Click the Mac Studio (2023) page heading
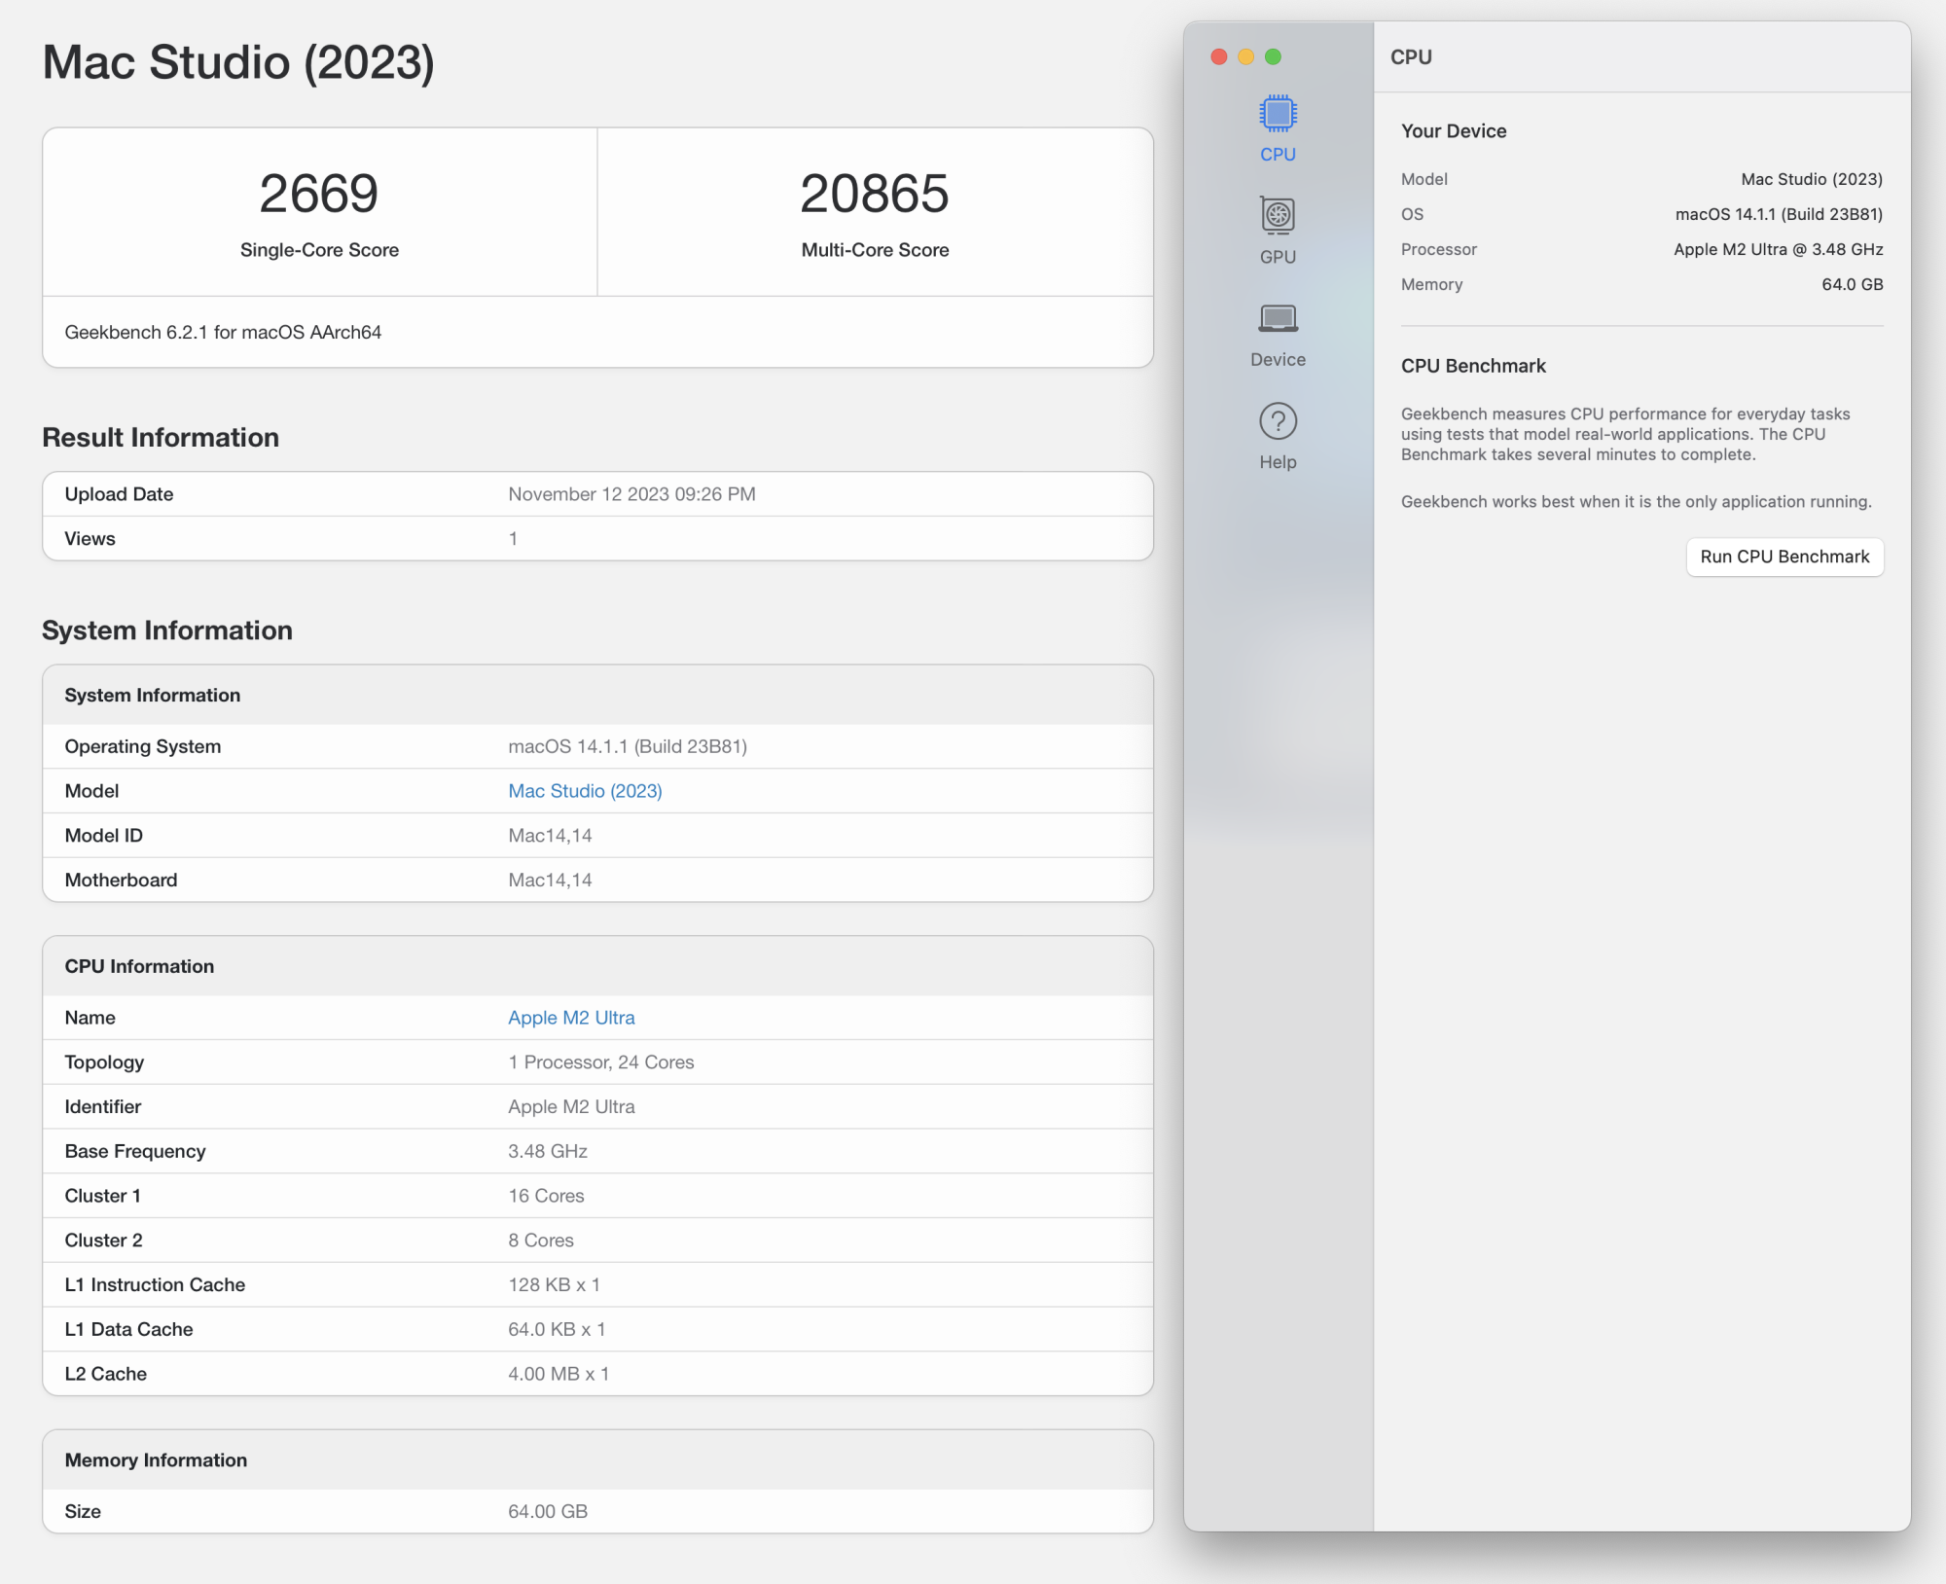The image size is (1946, 1584). 238,63
